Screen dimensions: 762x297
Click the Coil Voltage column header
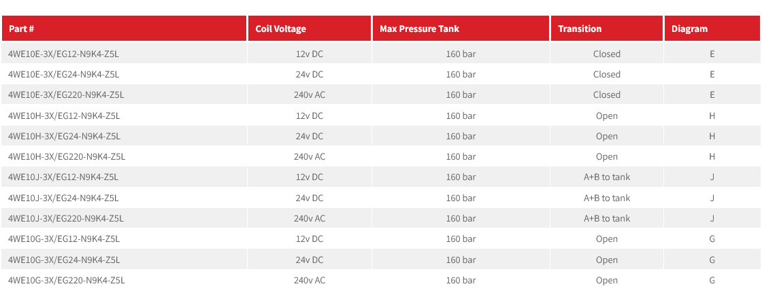tap(280, 29)
